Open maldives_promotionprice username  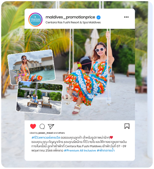70,17
